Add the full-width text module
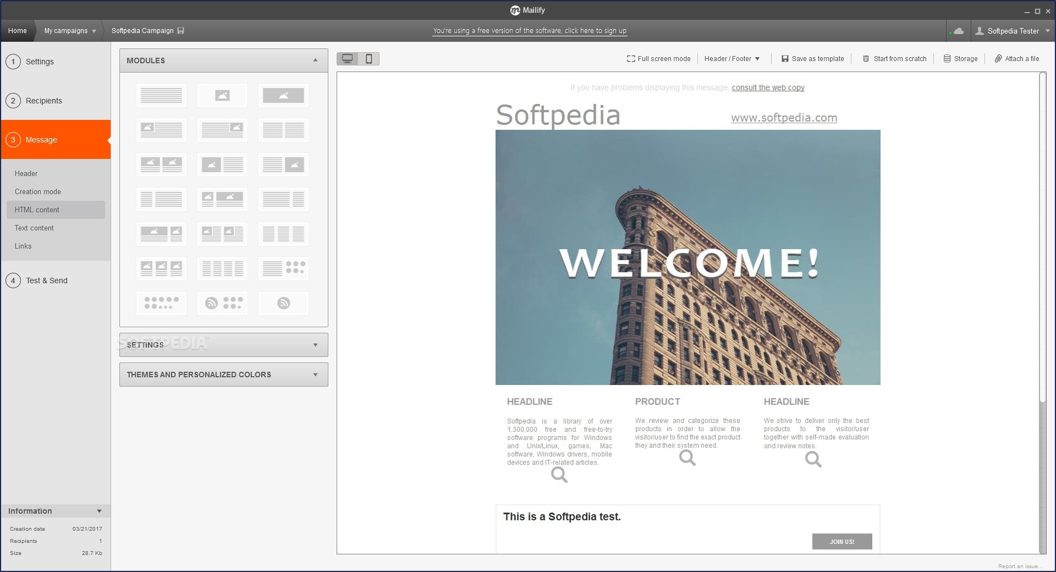 [161, 96]
